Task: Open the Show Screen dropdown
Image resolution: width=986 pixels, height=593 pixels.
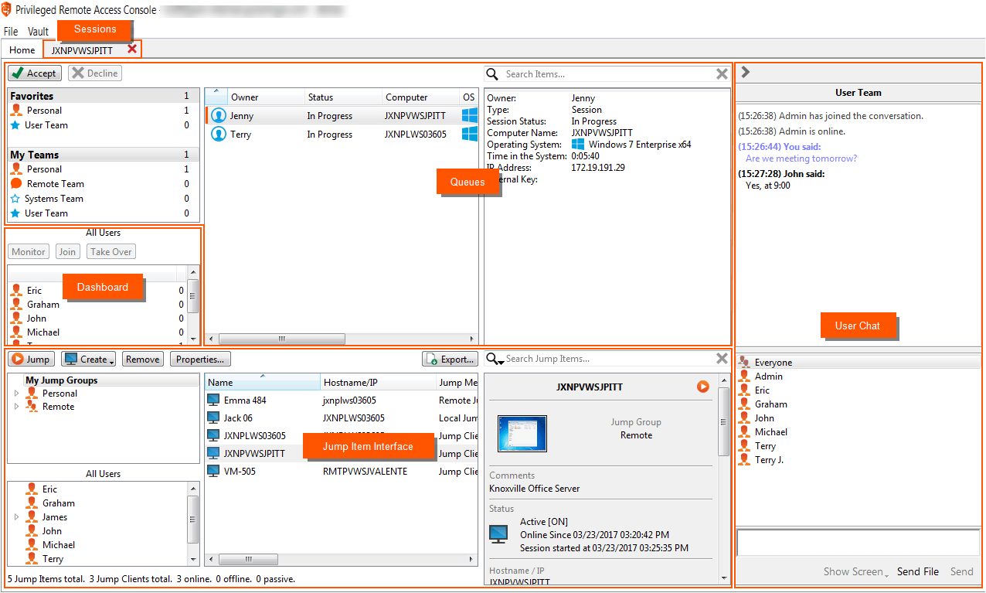Action: point(855,572)
